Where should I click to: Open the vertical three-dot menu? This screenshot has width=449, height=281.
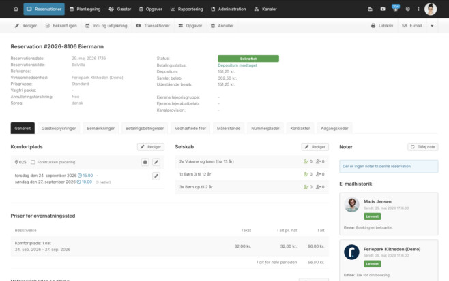[419, 9]
